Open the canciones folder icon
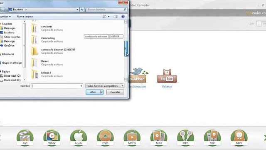This screenshot has width=266, height=150. [34, 28]
